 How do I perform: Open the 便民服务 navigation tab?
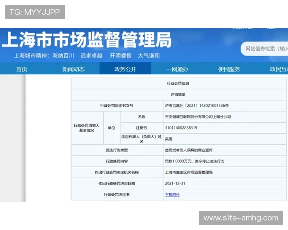coord(229,69)
